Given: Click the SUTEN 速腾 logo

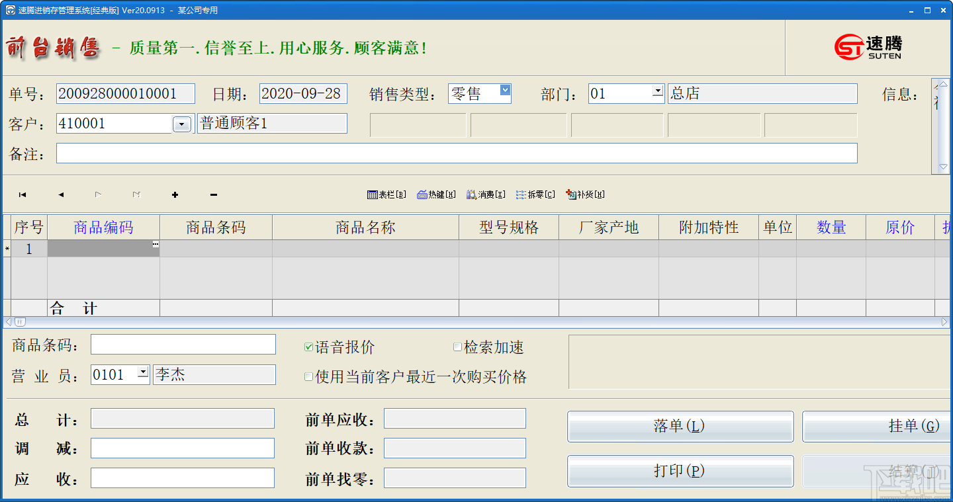Looking at the screenshot, I should (869, 47).
